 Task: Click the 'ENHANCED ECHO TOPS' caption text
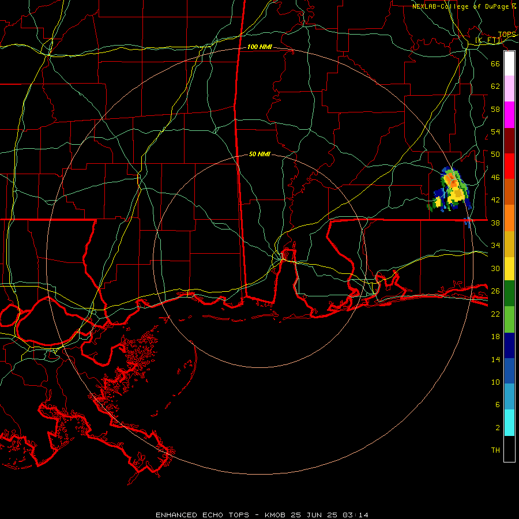[x=202, y=515]
